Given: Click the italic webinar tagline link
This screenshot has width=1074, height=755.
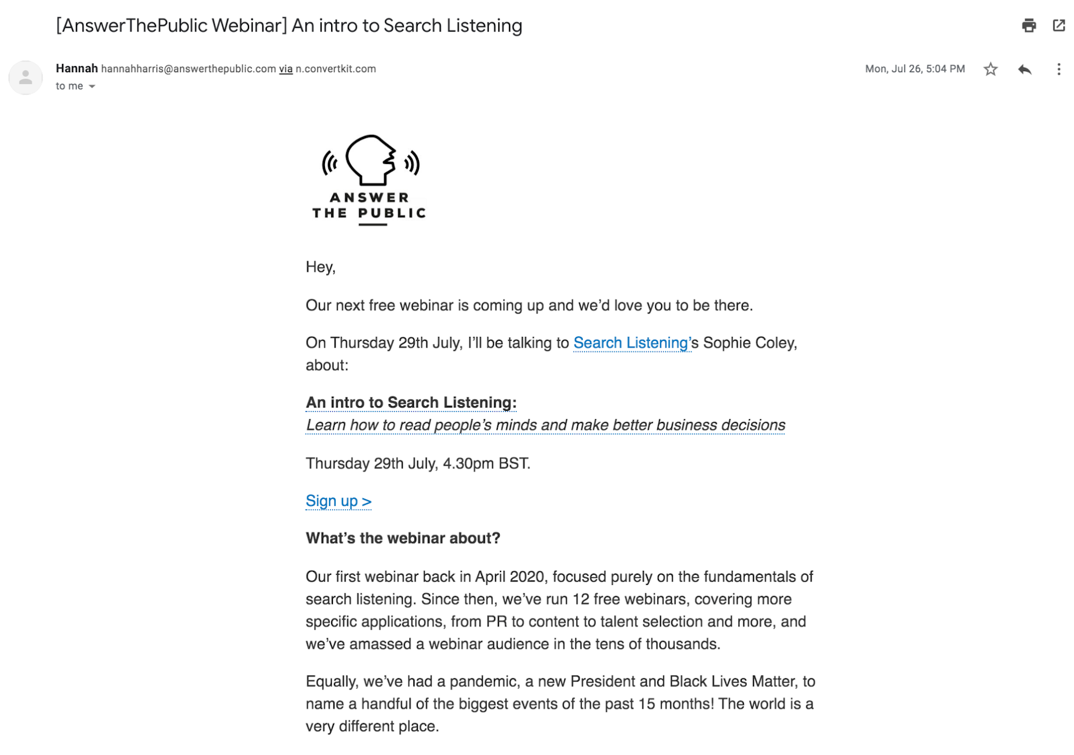Looking at the screenshot, I should click(x=545, y=425).
